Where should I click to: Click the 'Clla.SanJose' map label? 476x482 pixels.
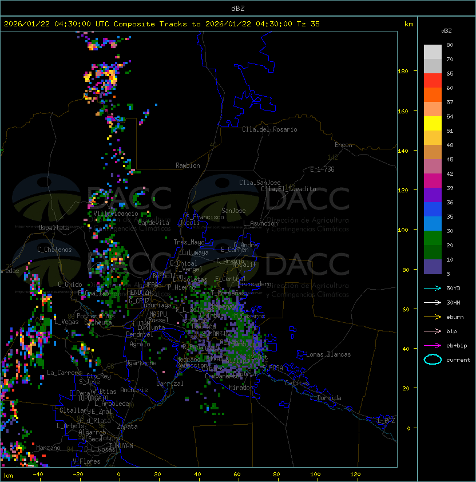point(260,183)
